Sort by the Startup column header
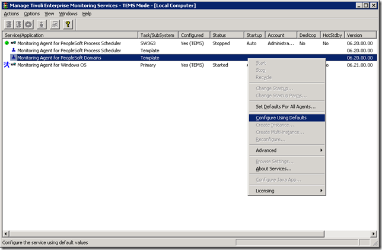The width and height of the screenshot is (382, 250). 255,35
